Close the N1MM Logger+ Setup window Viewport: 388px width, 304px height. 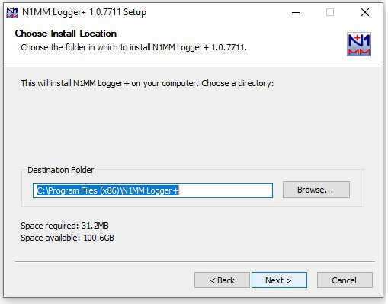[x=365, y=12]
